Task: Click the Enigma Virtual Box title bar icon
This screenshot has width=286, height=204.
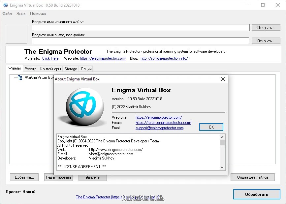Action: (x=6, y=5)
